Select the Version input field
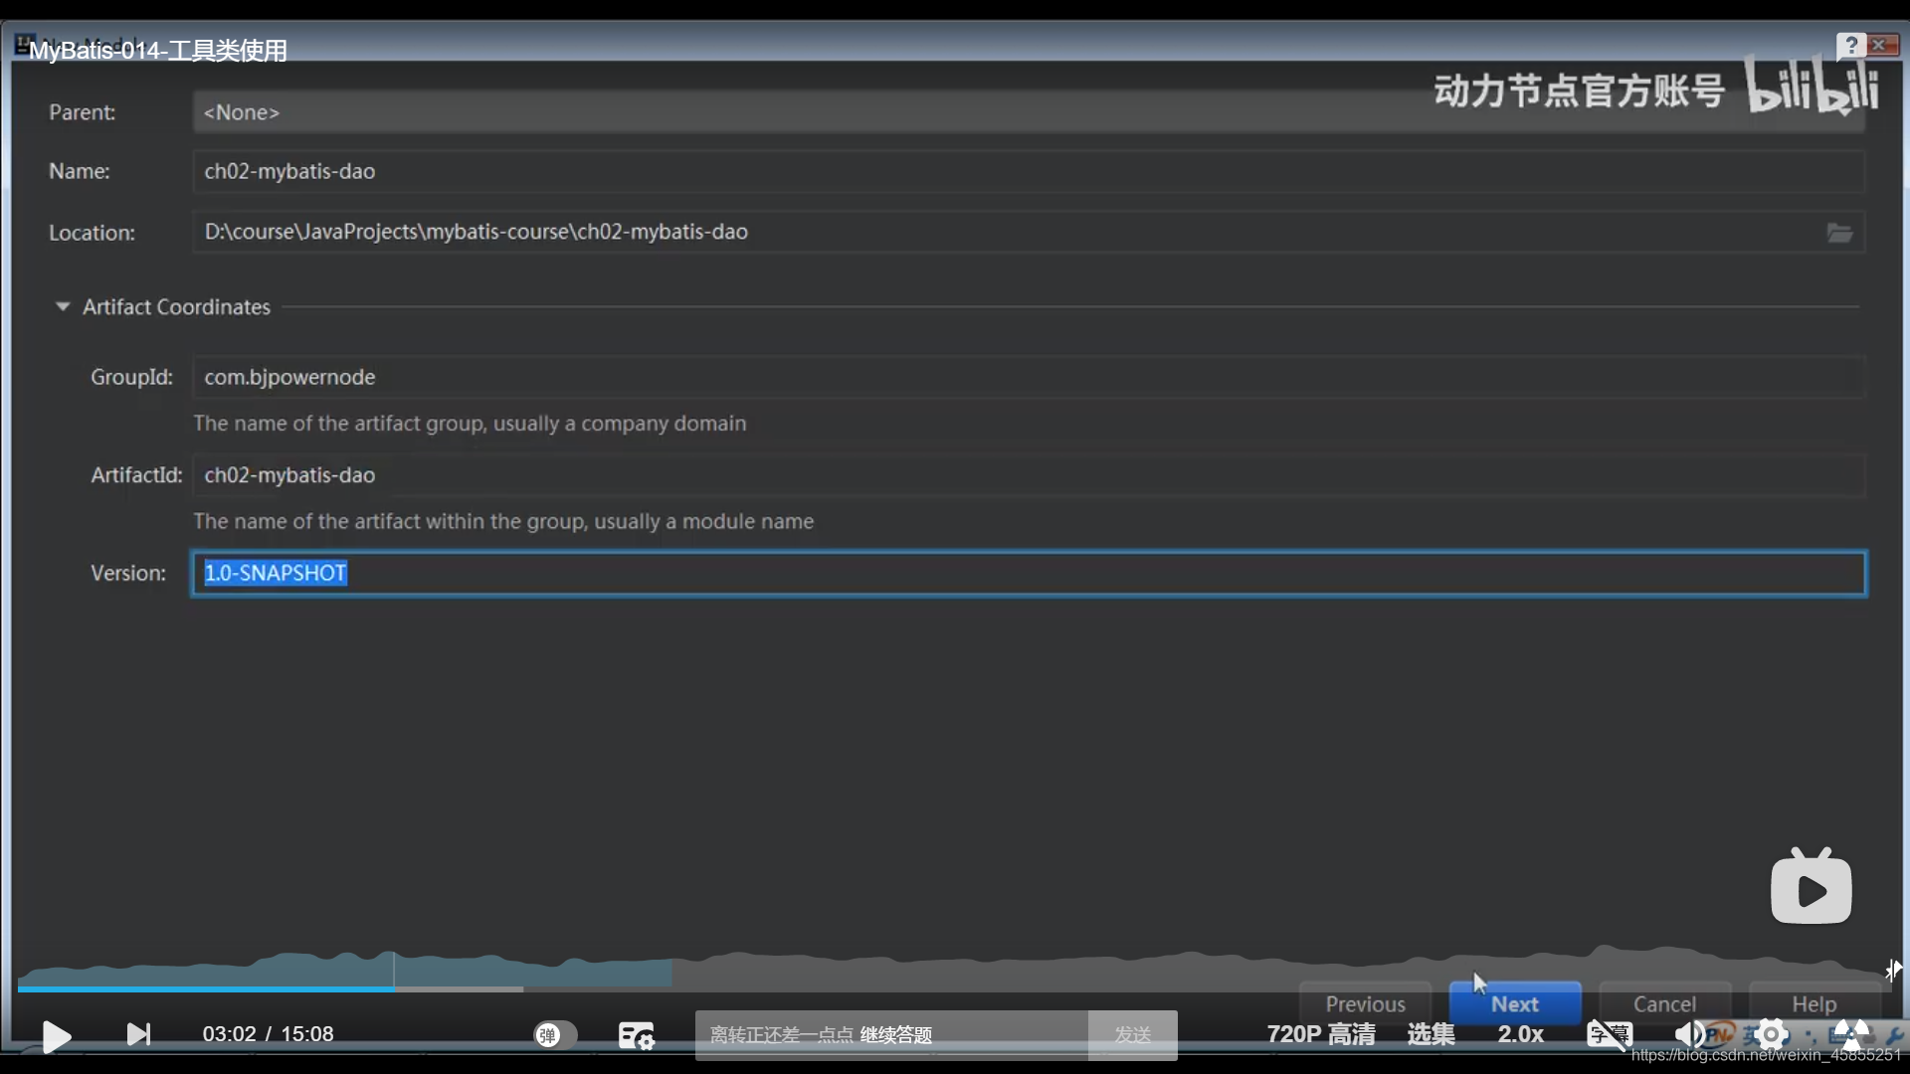Screen dimensions: 1910x1074 click(1030, 572)
